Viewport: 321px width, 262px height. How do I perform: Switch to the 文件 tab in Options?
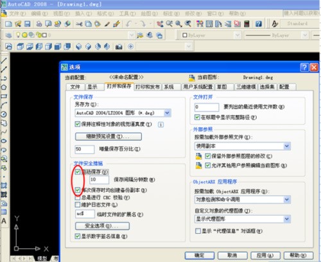75,87
